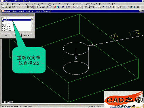
Task: Select the first thread size list entry
Action: (16, 18)
